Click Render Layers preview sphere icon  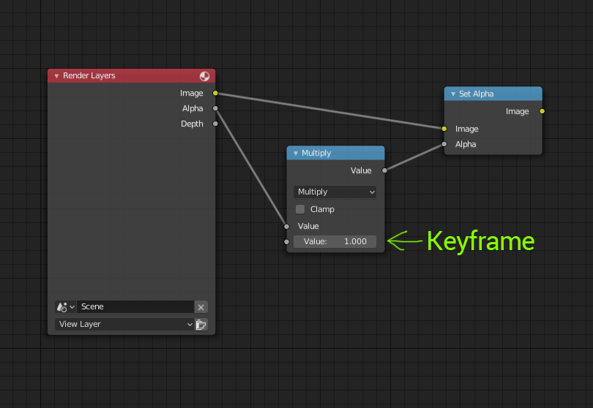(204, 76)
